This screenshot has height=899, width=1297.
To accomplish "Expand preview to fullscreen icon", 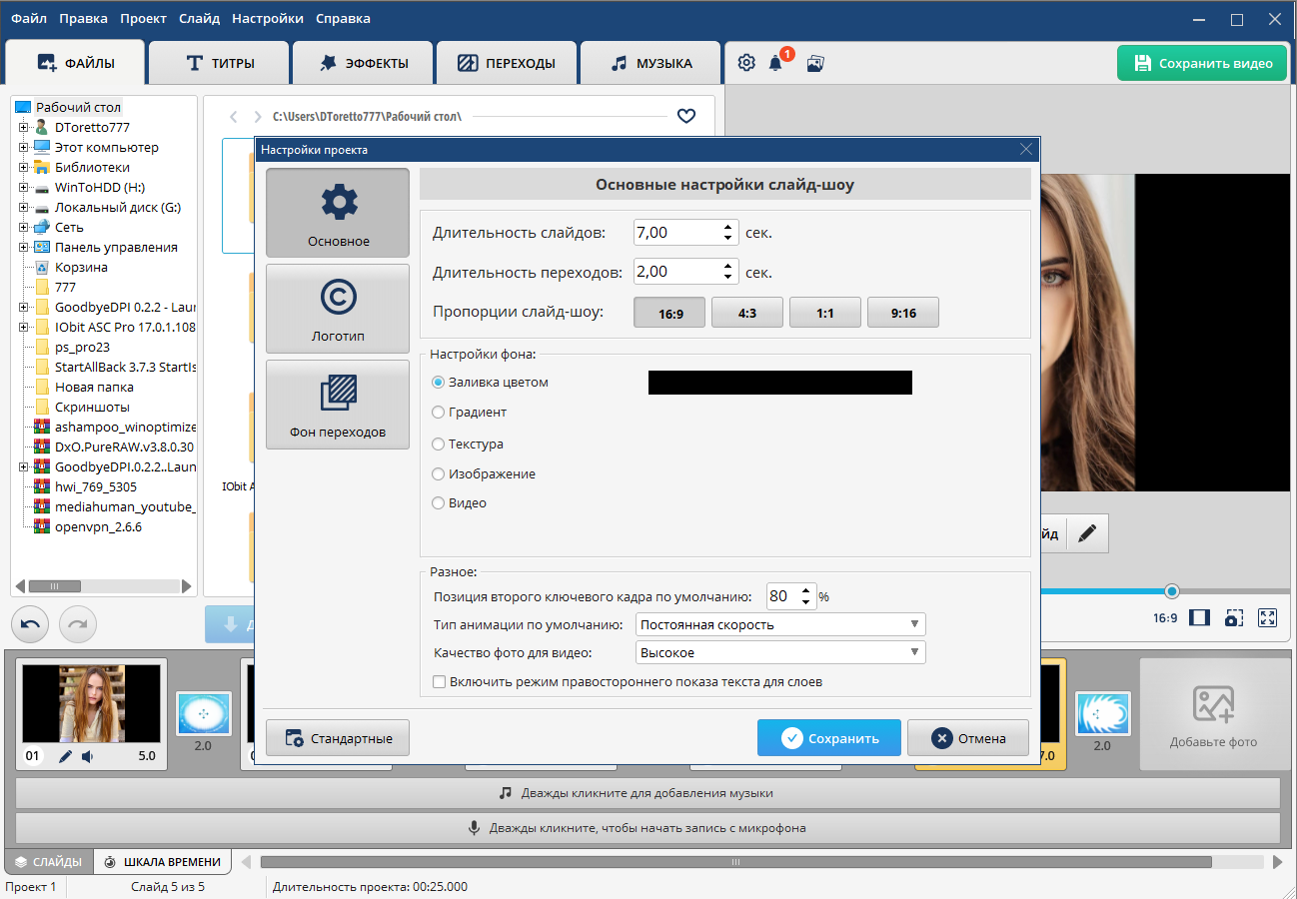I will tap(1267, 617).
